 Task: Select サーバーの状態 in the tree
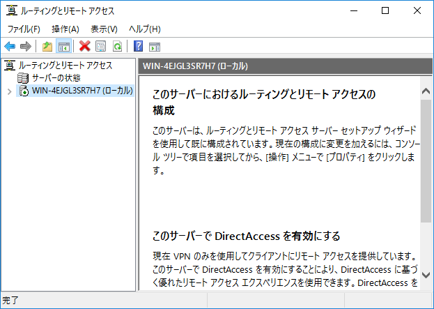point(56,78)
